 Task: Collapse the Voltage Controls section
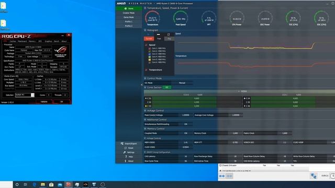pyautogui.click(x=146, y=138)
